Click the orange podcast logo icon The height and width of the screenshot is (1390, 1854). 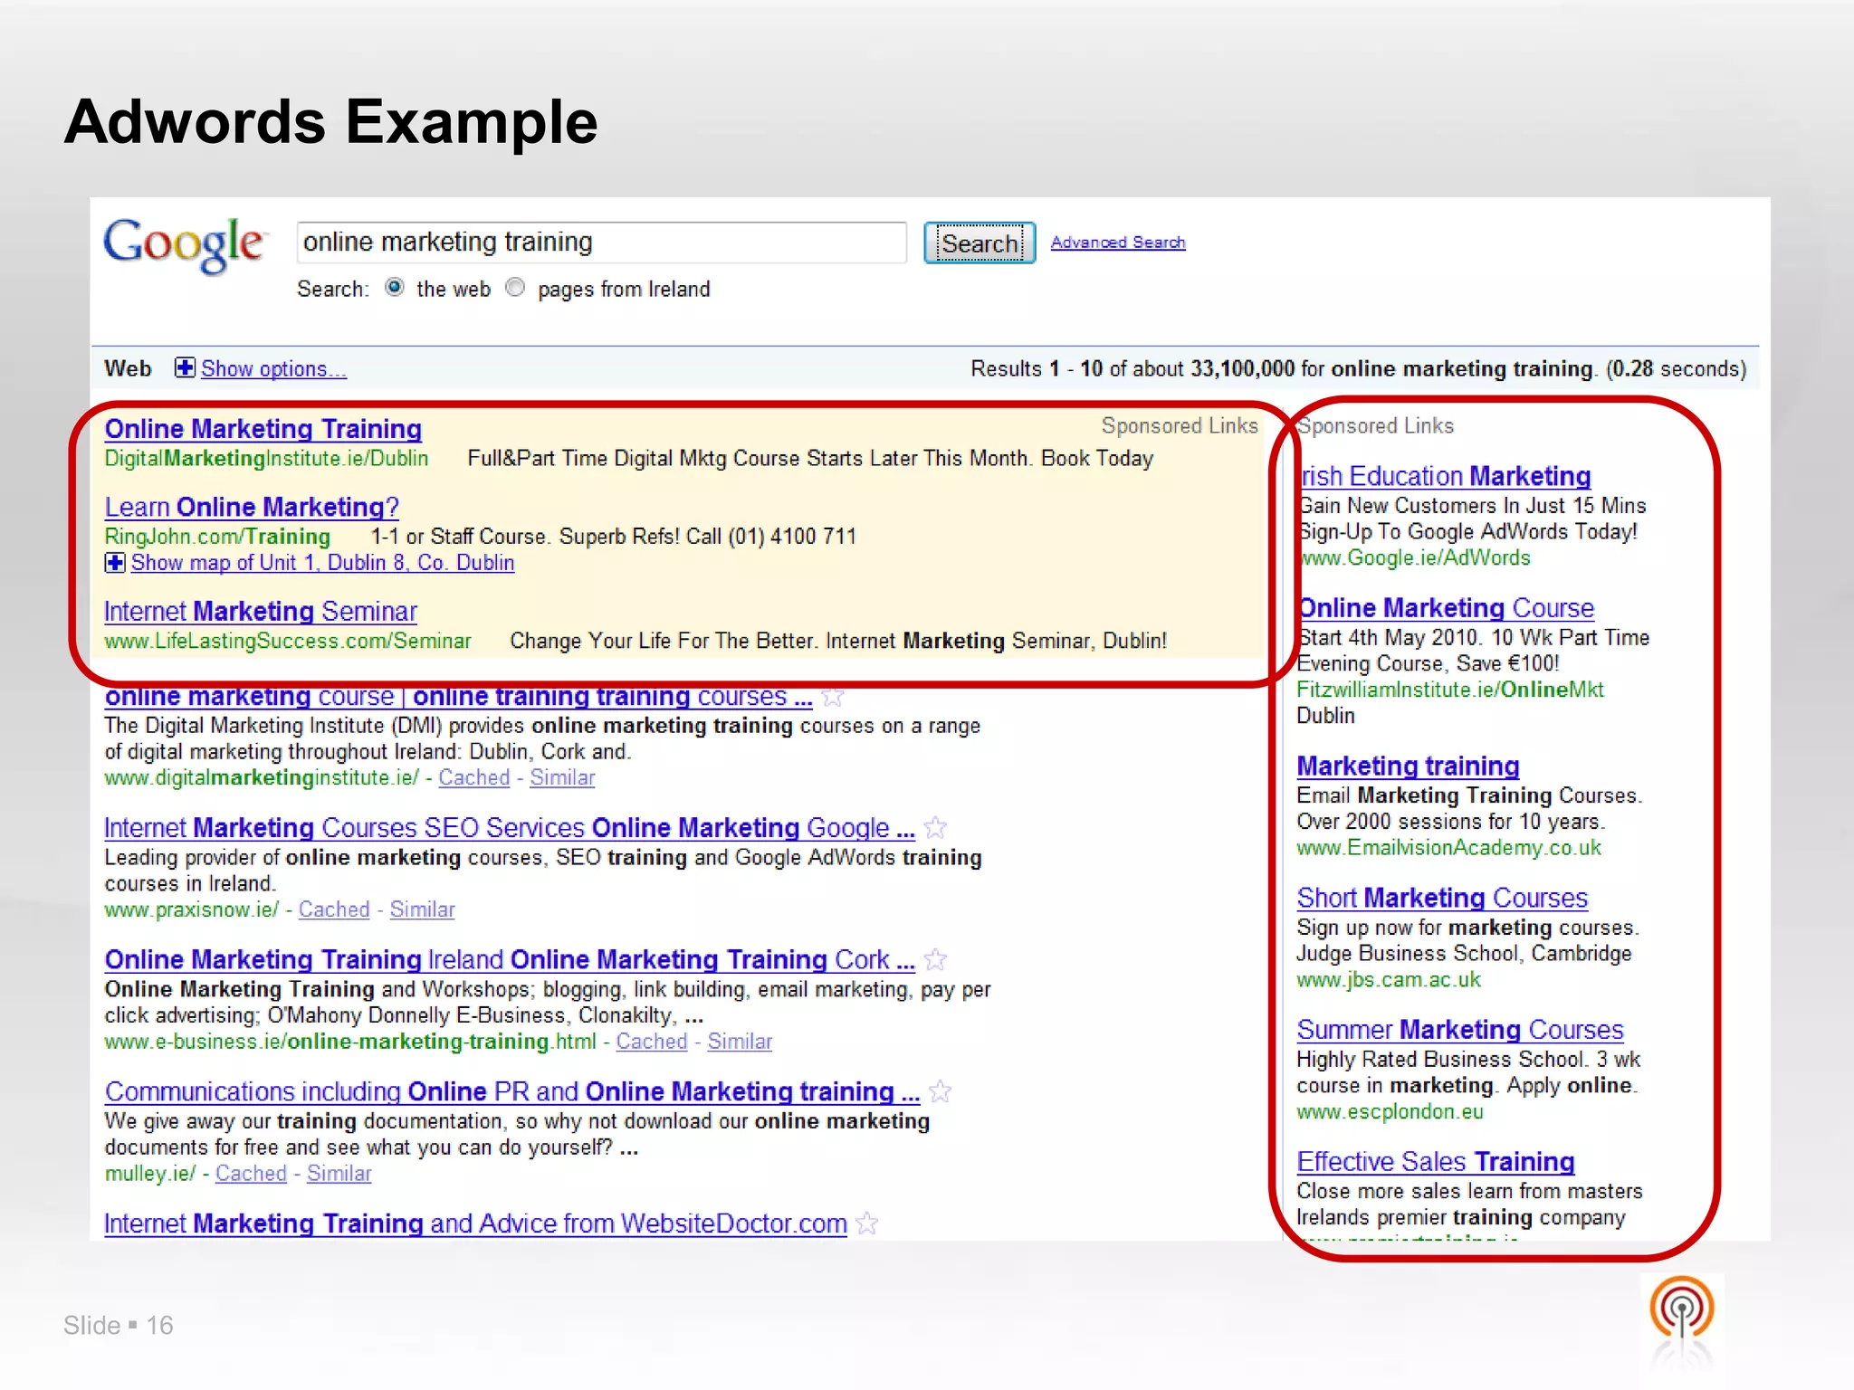coord(1682,1309)
